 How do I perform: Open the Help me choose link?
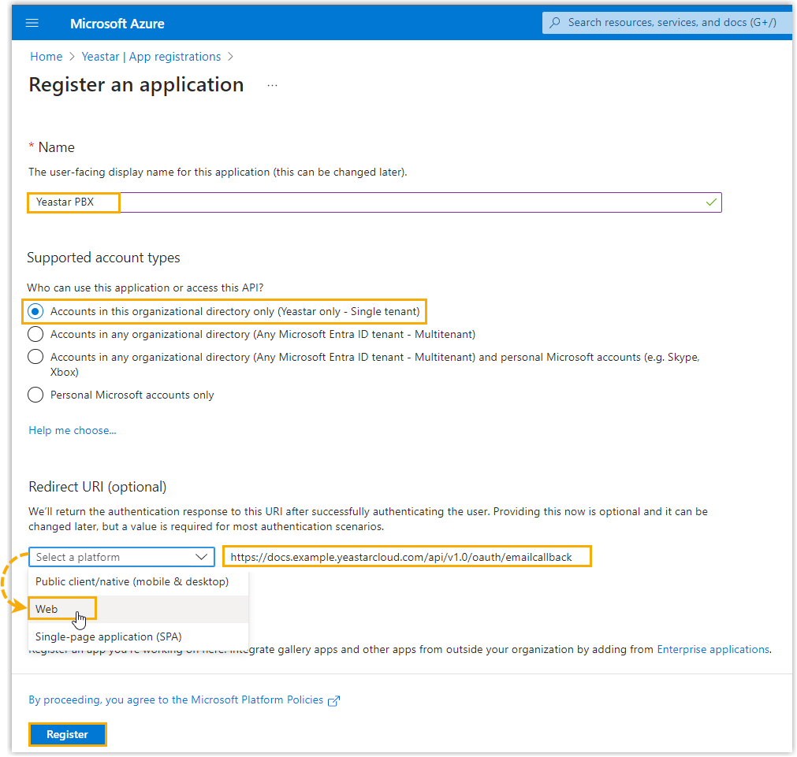click(73, 430)
